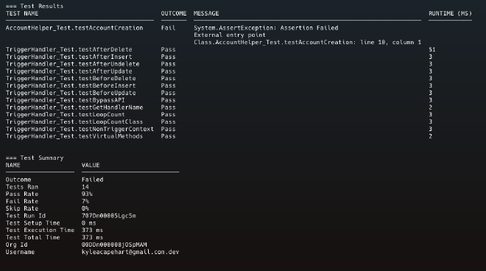
Task: Select the Org Id value 00DDn000008jOSpMAM
Action: [114, 244]
